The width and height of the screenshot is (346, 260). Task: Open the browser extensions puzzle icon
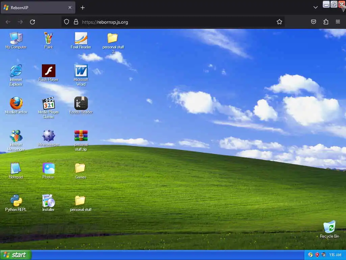tap(326, 22)
